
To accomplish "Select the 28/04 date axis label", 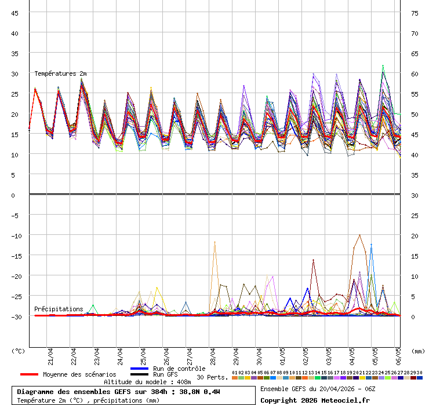I will [x=213, y=354].
